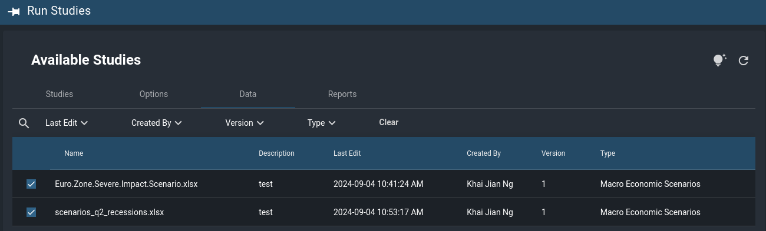This screenshot has width=766, height=231.
Task: Select the Data tab
Action: tap(248, 94)
